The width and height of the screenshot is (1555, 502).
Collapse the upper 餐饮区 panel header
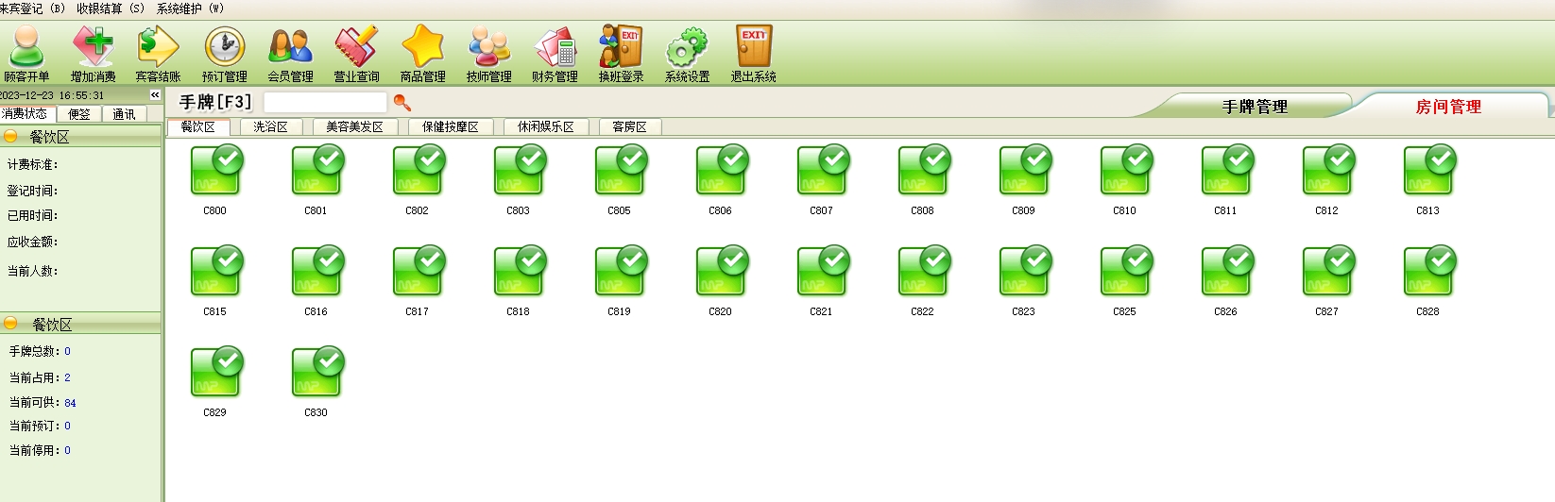point(11,137)
